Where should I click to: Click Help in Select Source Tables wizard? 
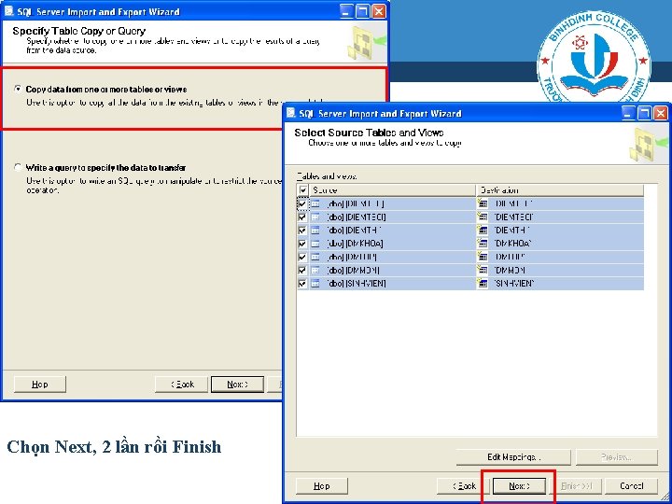(321, 486)
